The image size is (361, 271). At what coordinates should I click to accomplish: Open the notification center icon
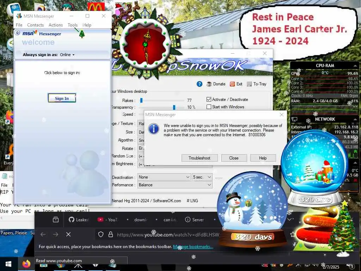click(x=350, y=266)
